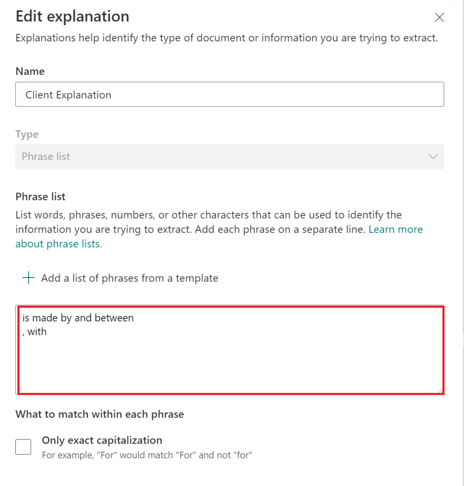Click the Type dropdown chevron arrow
This screenshot has width=464, height=486.
coord(433,157)
